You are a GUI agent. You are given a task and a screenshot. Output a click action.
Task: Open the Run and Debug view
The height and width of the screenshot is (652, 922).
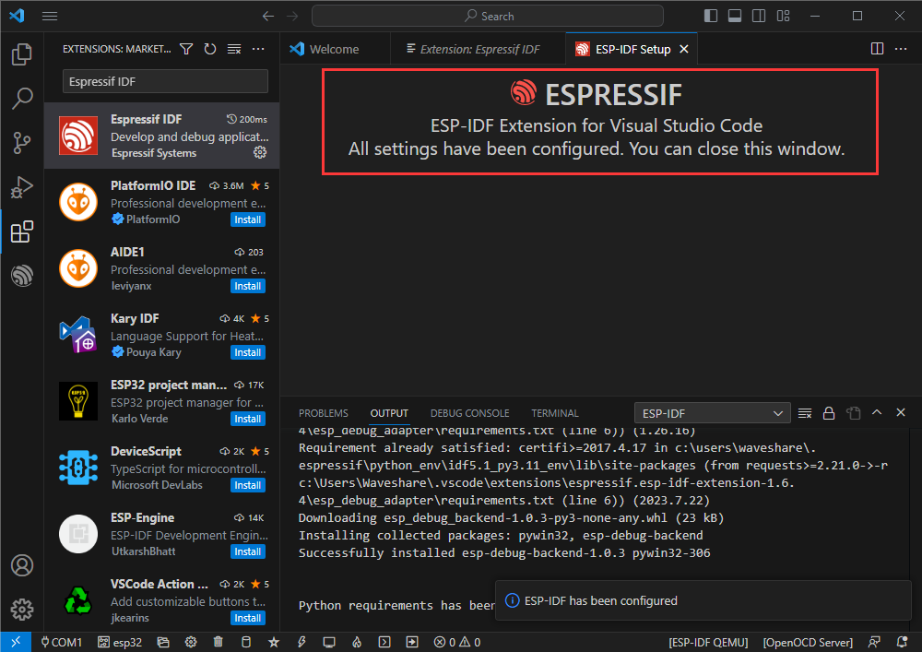22,187
